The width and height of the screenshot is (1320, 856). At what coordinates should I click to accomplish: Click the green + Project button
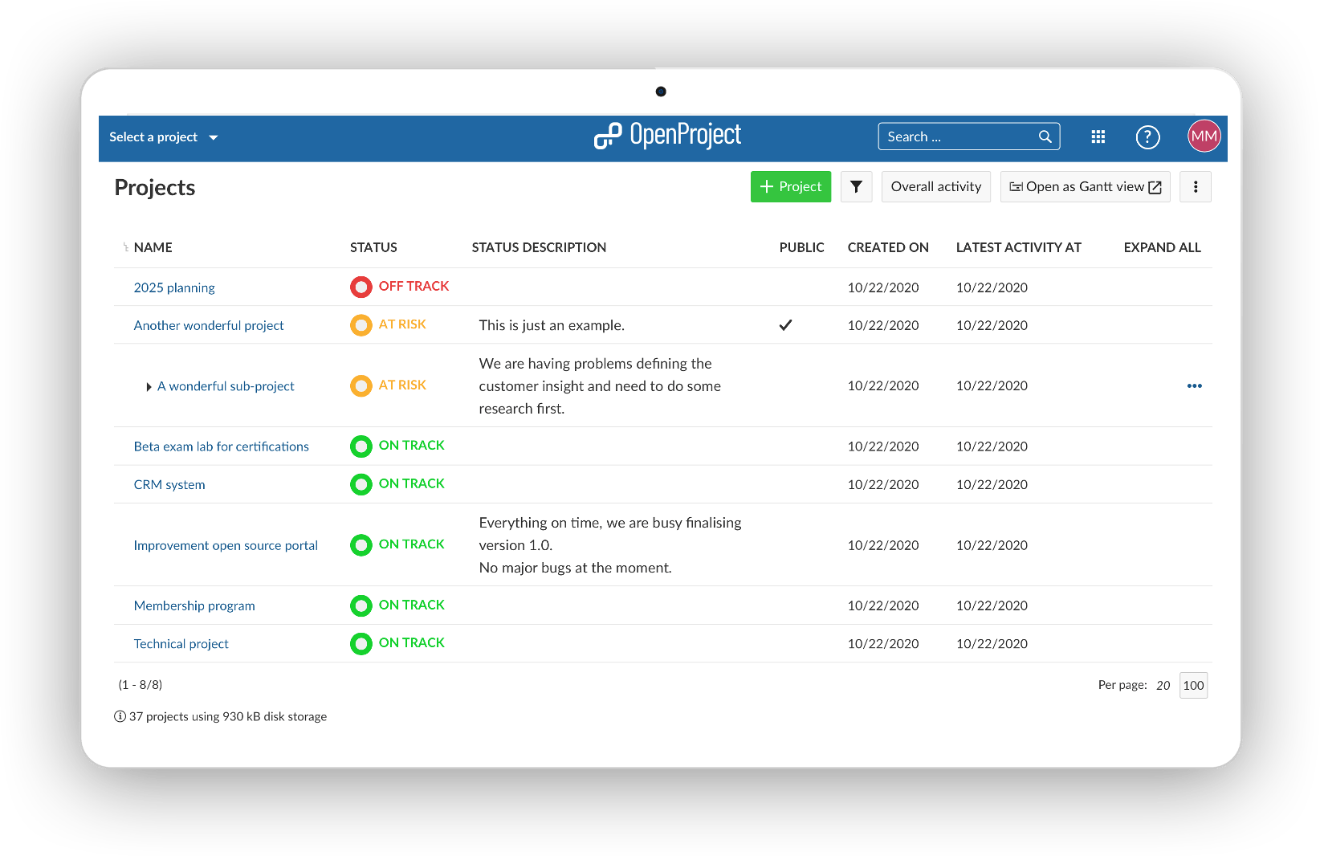point(790,187)
